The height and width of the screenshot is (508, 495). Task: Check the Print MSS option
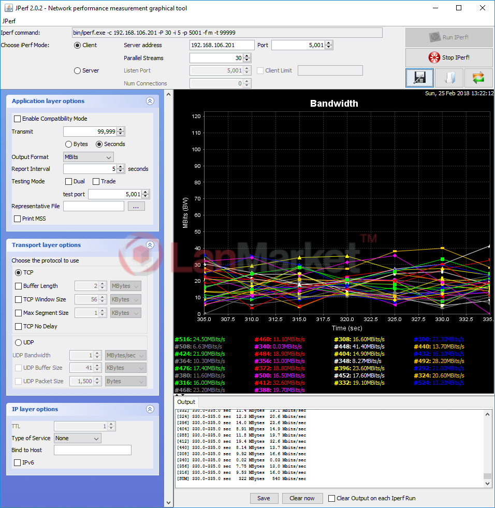18,219
